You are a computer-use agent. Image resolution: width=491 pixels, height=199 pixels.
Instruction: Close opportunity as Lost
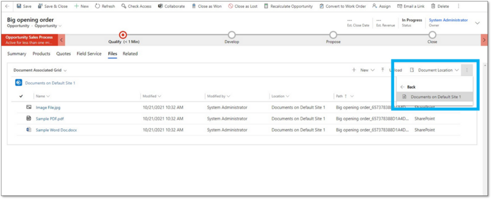[x=243, y=6]
